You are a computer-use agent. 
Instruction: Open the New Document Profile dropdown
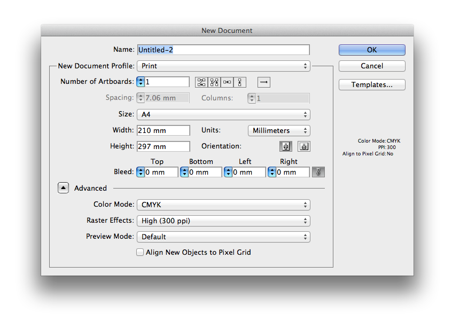pyautogui.click(x=223, y=66)
